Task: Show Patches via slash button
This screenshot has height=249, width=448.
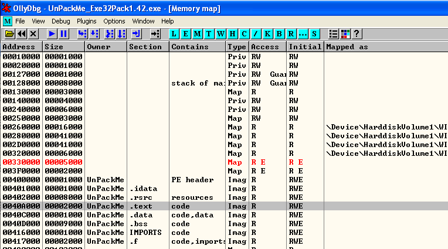Action: tap(256, 34)
